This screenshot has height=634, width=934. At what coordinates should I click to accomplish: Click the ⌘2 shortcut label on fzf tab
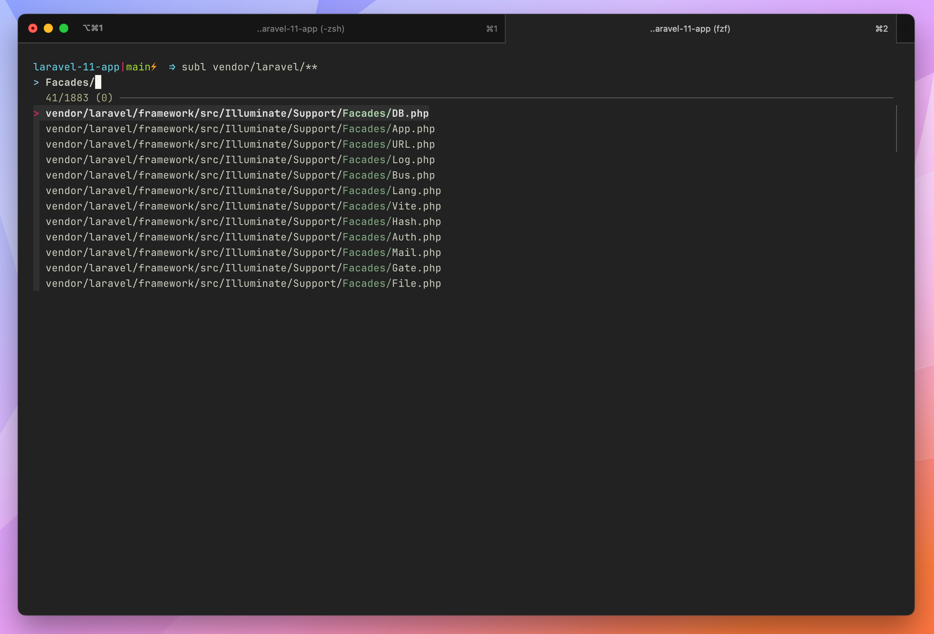[x=881, y=29]
